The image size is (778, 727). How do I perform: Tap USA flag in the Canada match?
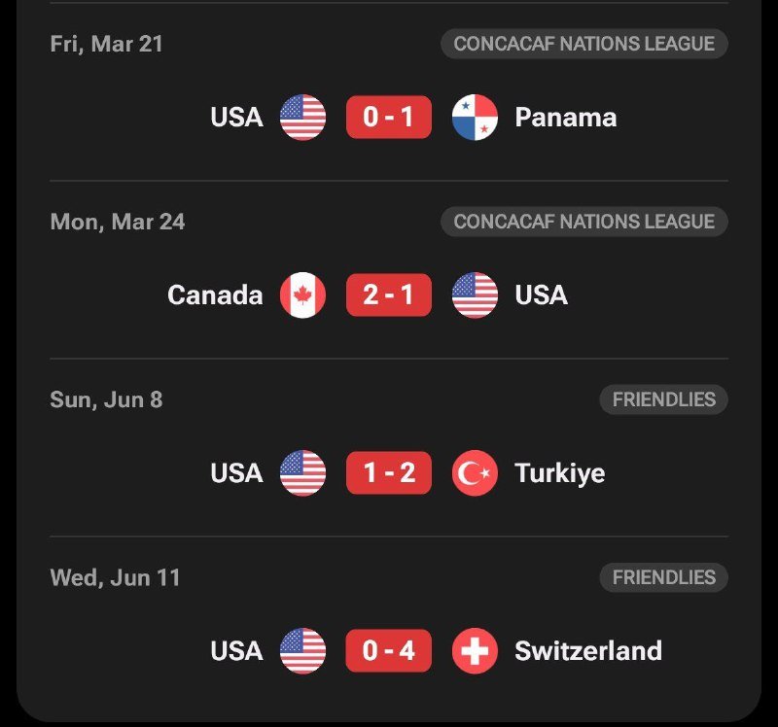[475, 295]
